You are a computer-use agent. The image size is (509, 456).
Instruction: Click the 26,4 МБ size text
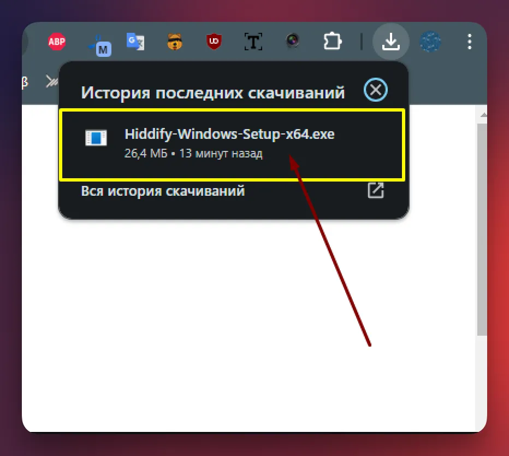click(146, 154)
